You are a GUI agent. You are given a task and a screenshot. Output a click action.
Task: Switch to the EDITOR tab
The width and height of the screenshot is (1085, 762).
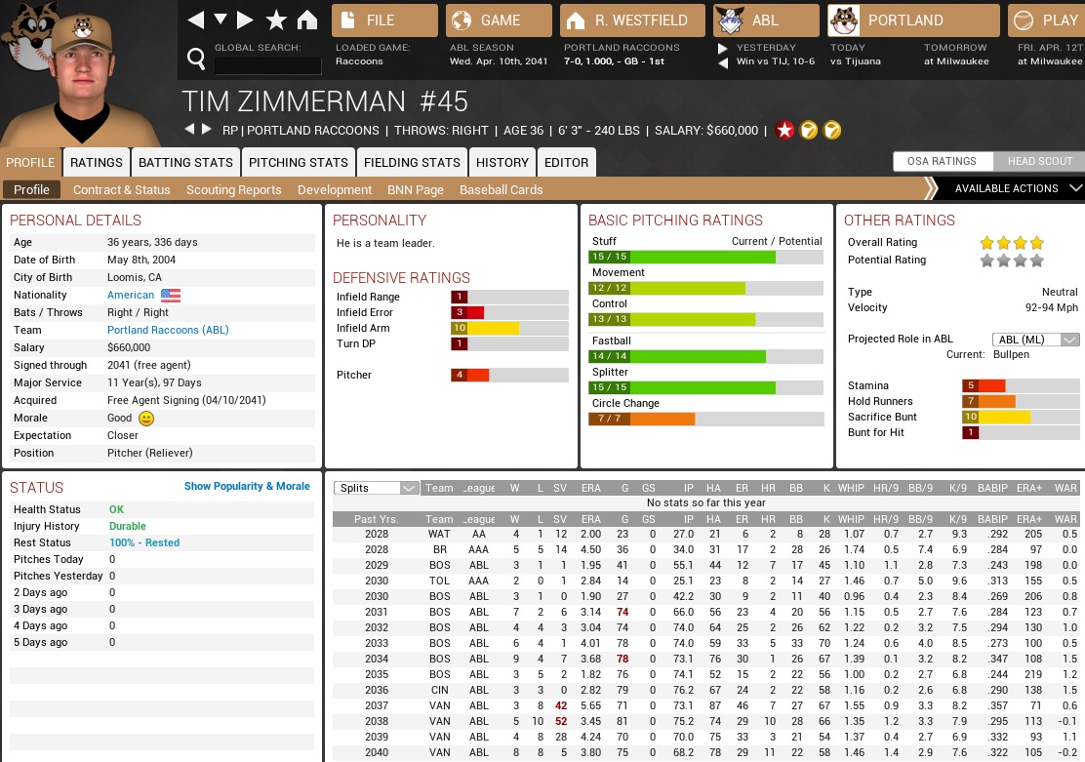point(566,162)
